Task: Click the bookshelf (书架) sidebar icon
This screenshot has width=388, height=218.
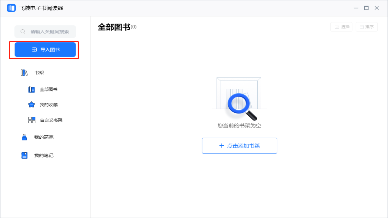Action: click(x=24, y=72)
